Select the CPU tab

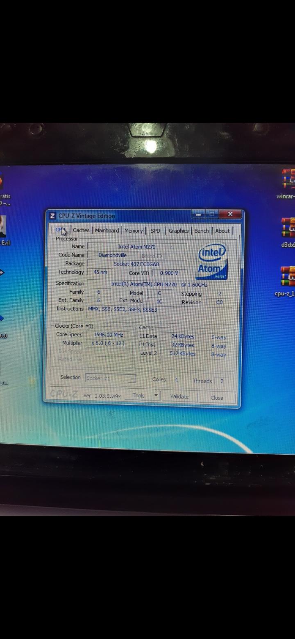[61, 230]
